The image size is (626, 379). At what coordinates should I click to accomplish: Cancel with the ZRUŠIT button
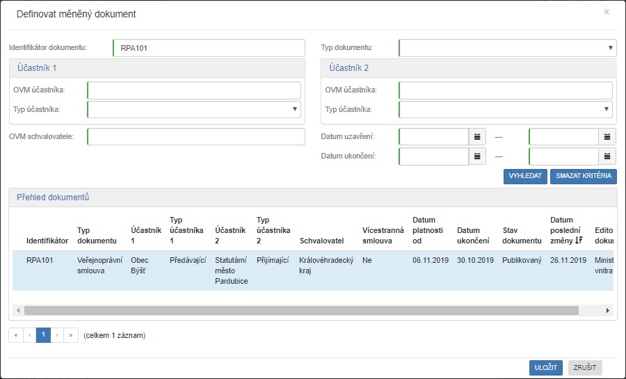click(x=585, y=368)
